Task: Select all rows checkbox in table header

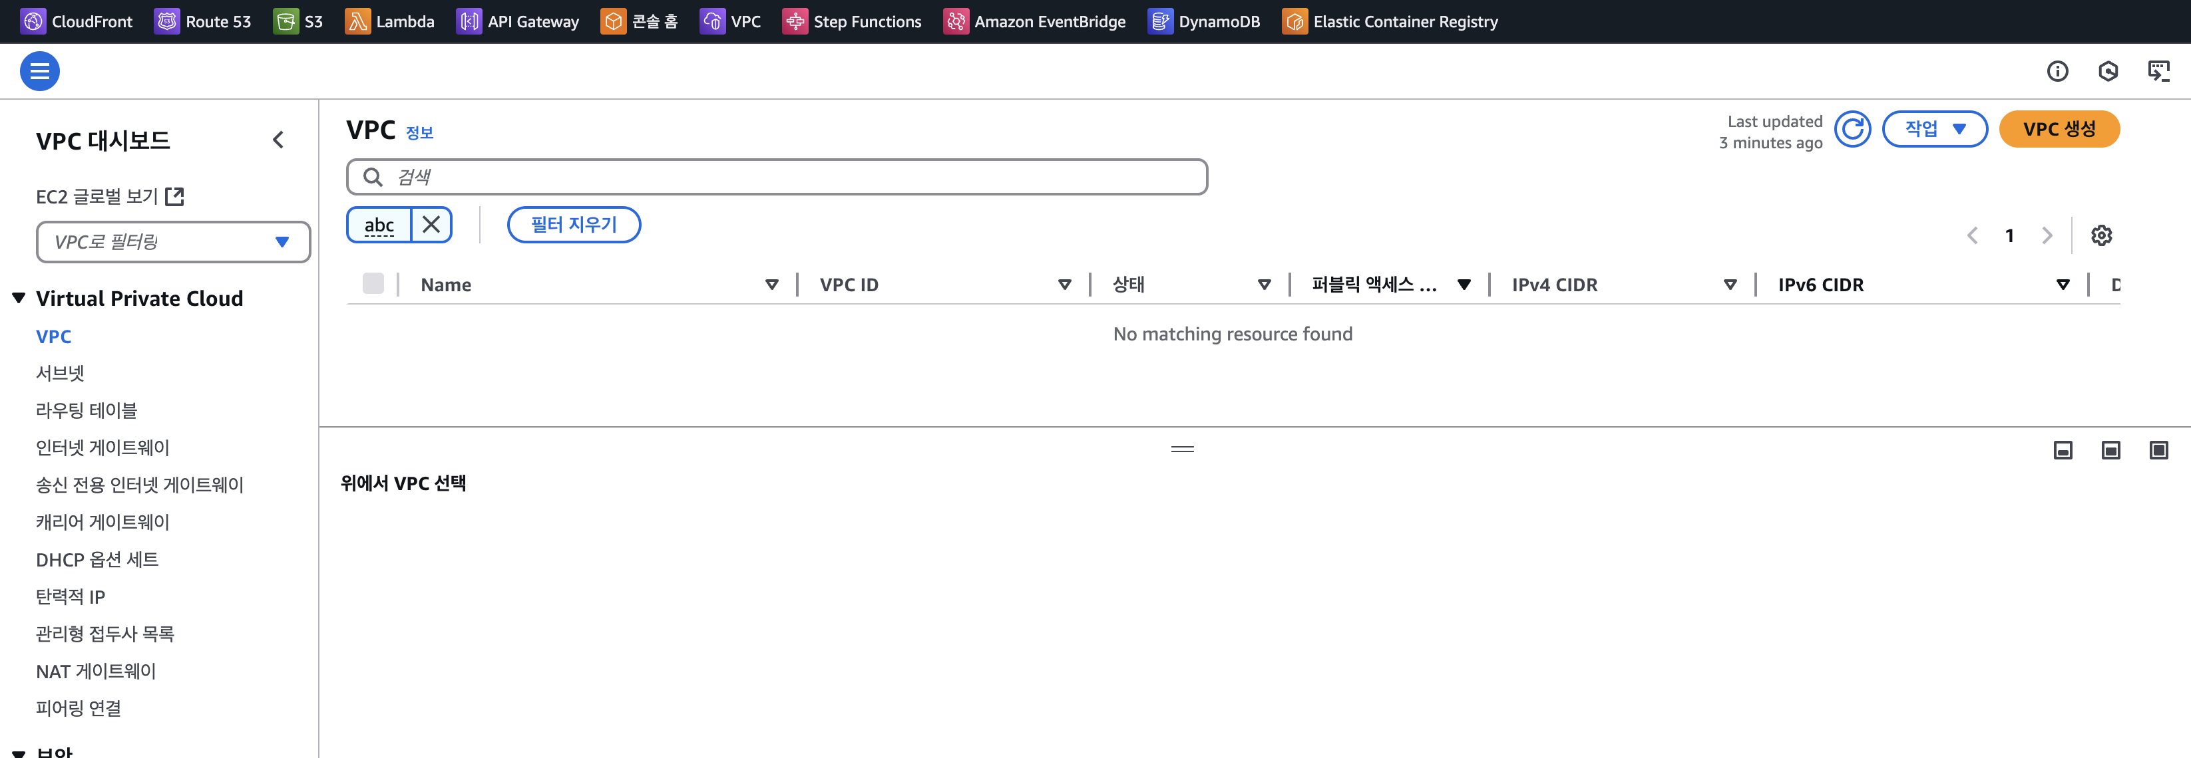Action: coord(373,283)
